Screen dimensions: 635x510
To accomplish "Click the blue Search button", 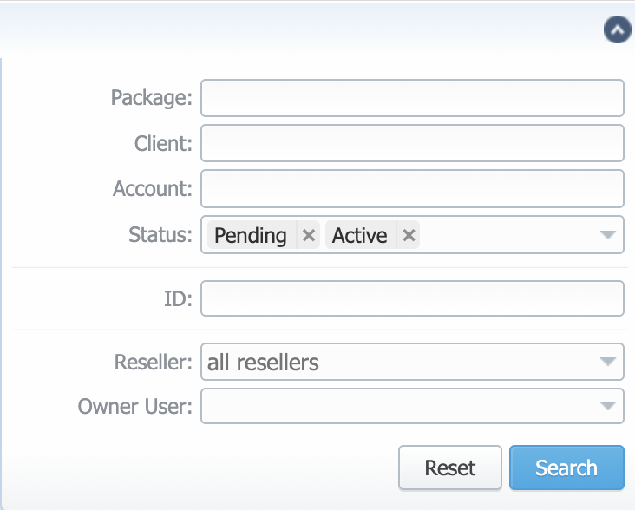I will point(566,468).
